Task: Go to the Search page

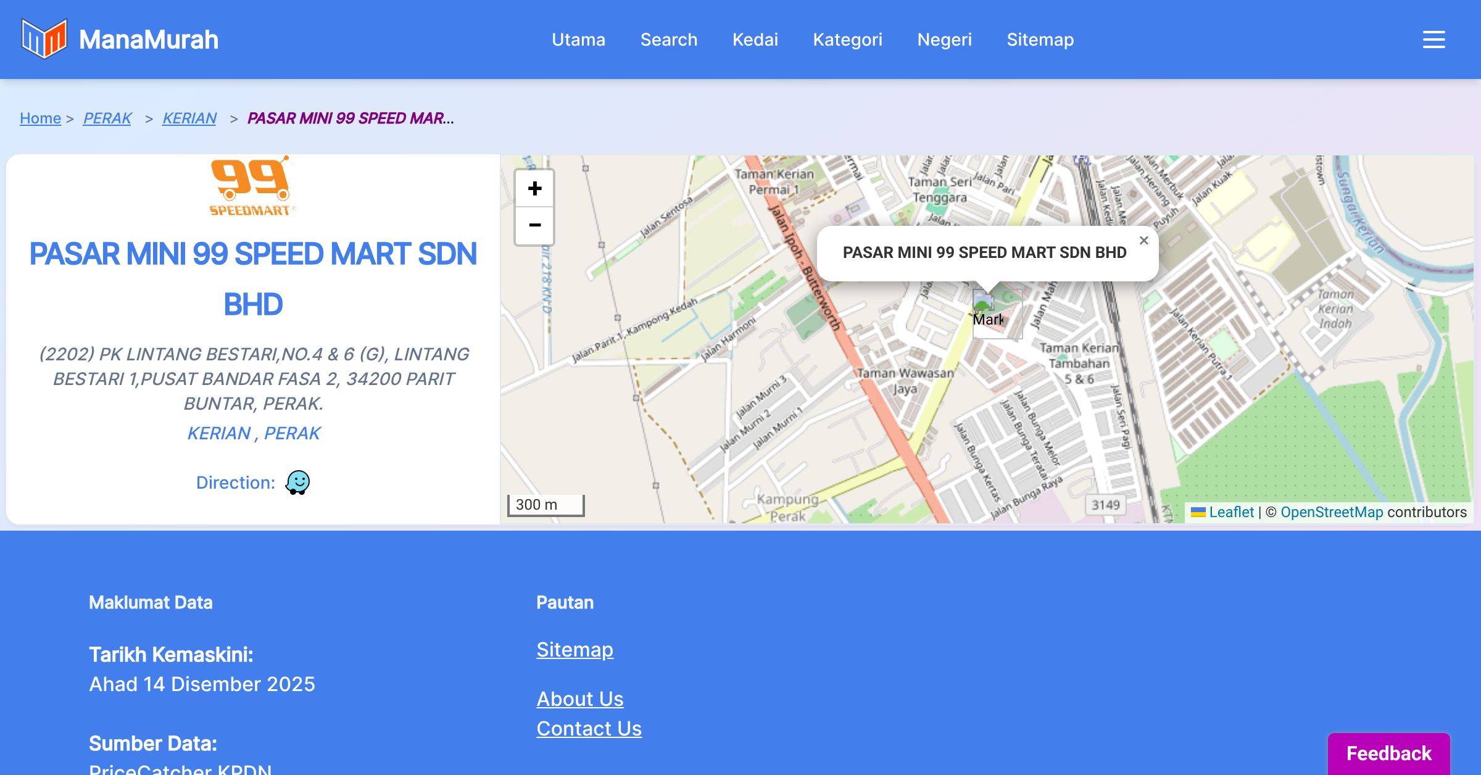Action: (668, 39)
